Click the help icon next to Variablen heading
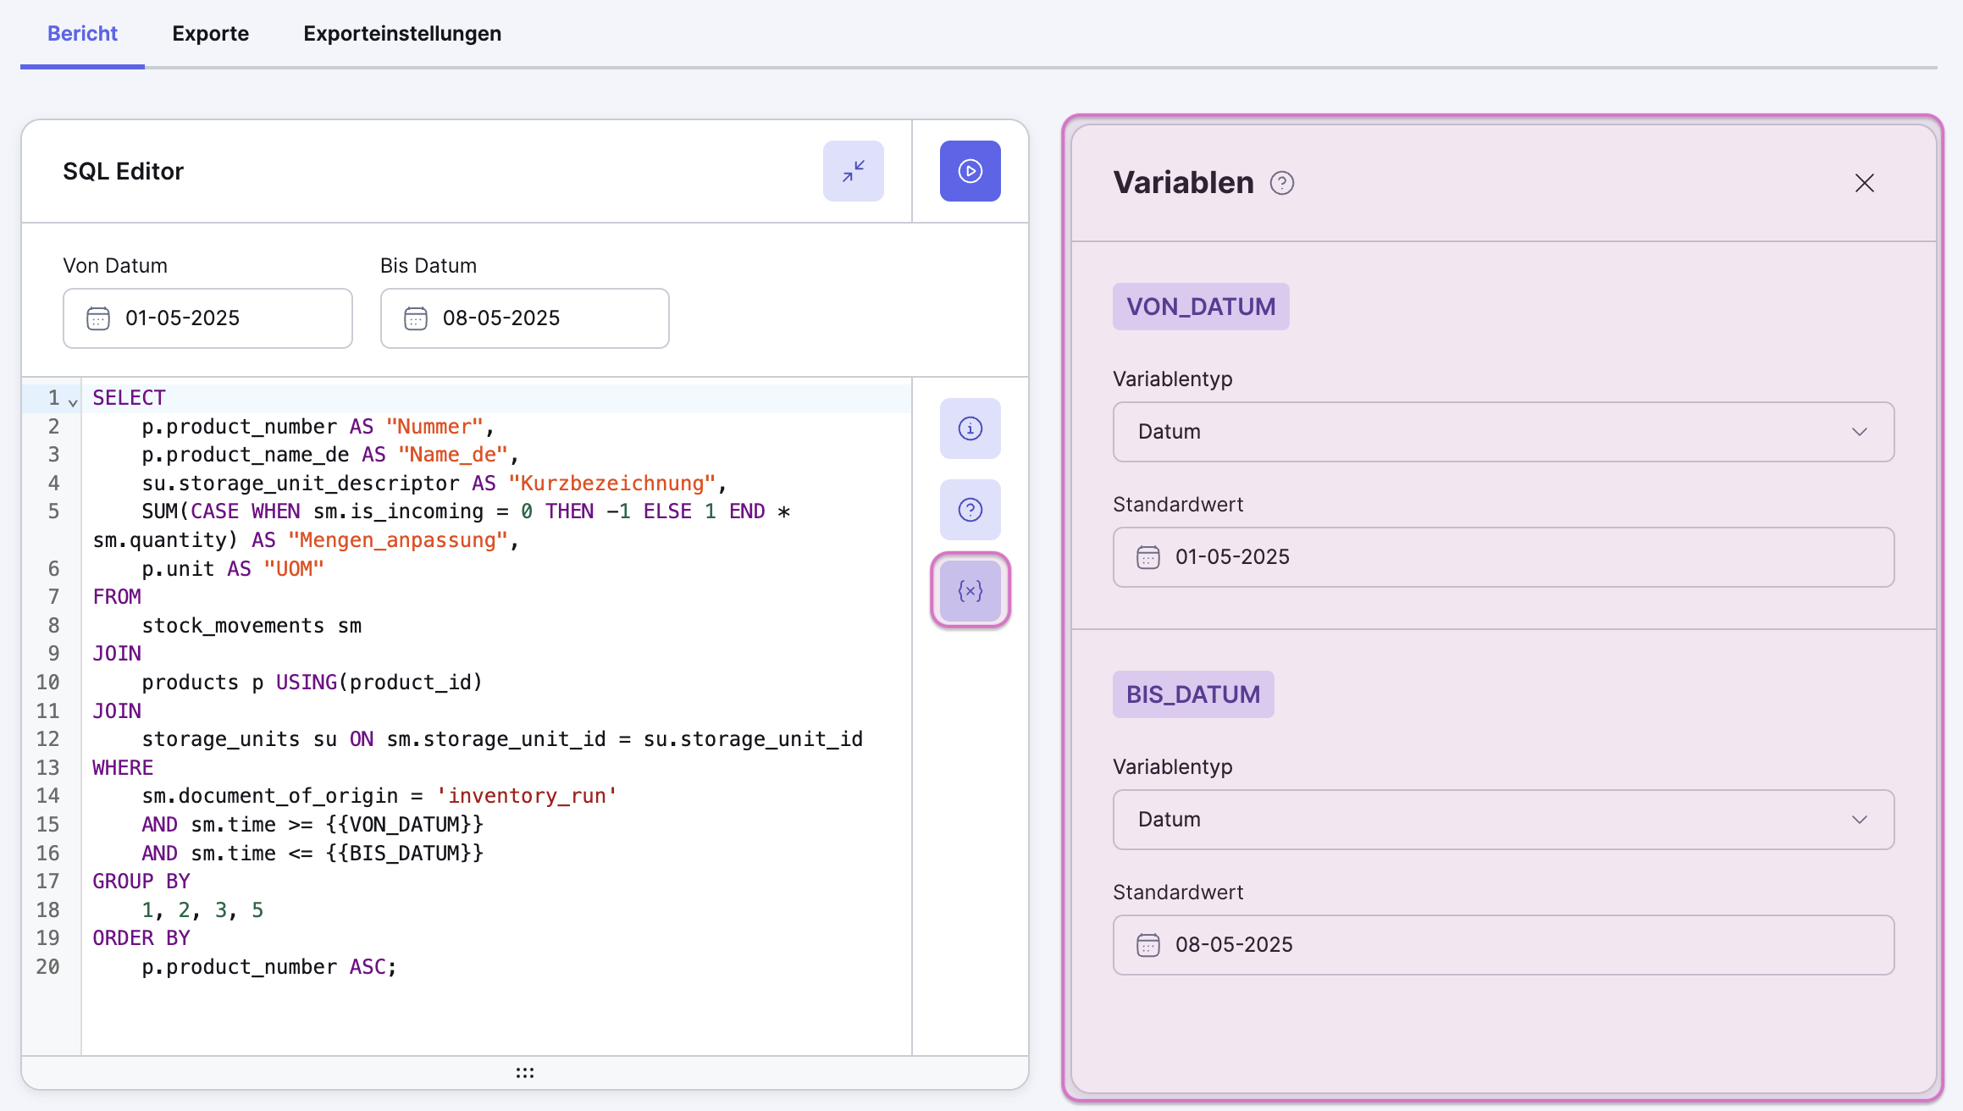 pos(1281,183)
